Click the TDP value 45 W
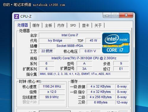The image size is (148, 112). click(x=93, y=40)
